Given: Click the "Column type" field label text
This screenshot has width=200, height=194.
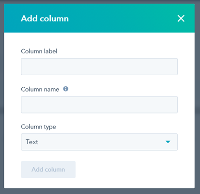Looking at the screenshot, I should pyautogui.click(x=38, y=127).
